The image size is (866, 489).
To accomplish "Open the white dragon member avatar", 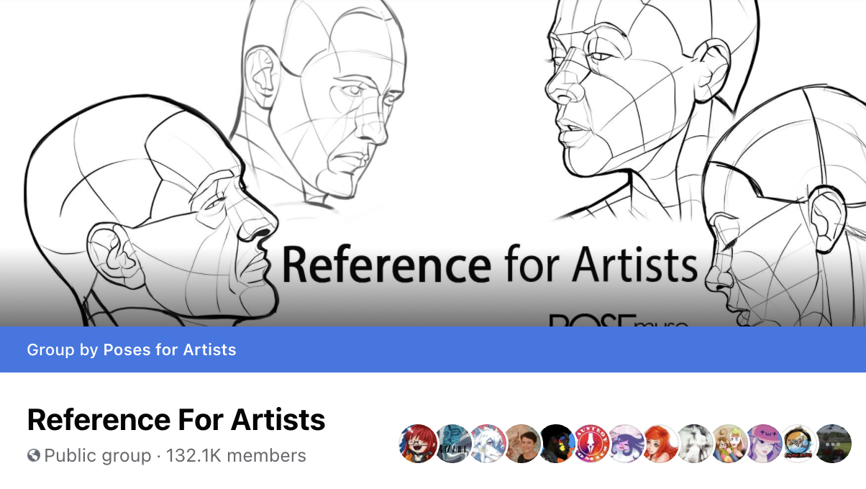I will 488,443.
